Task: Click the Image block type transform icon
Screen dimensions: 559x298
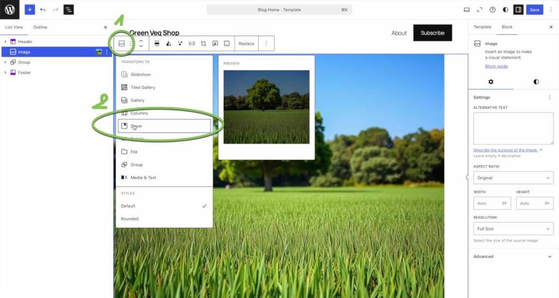Action: click(122, 44)
